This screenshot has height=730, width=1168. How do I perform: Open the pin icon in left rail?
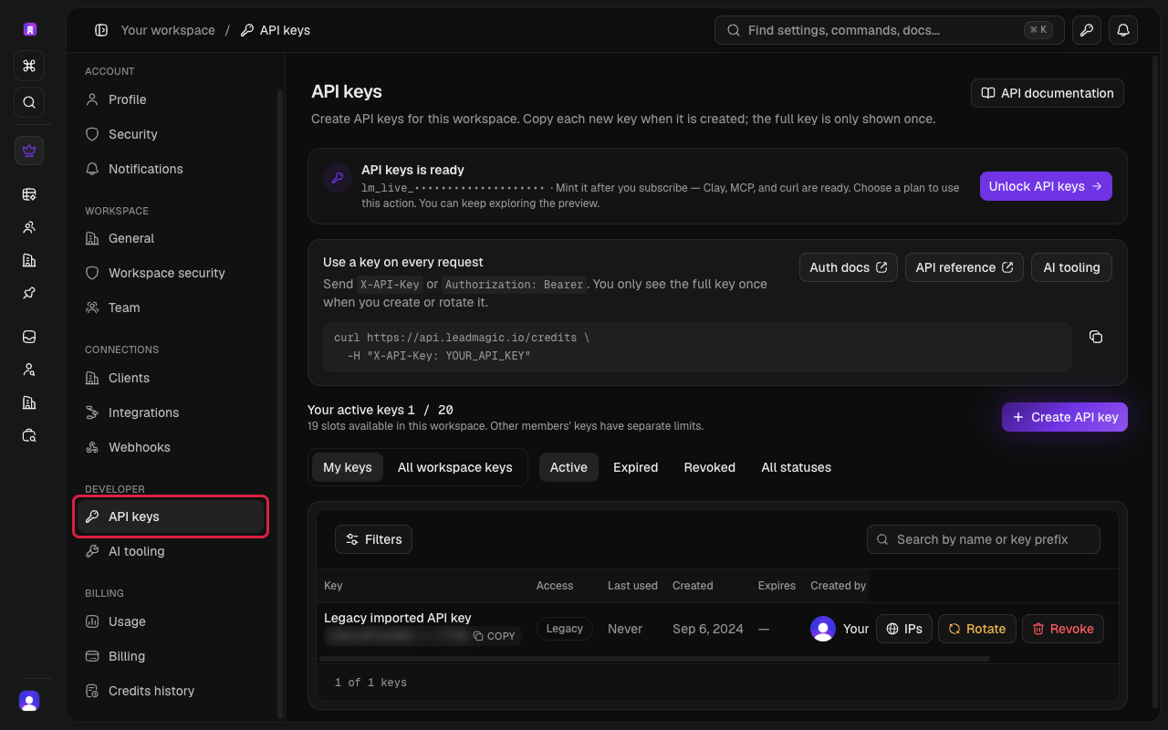29,293
